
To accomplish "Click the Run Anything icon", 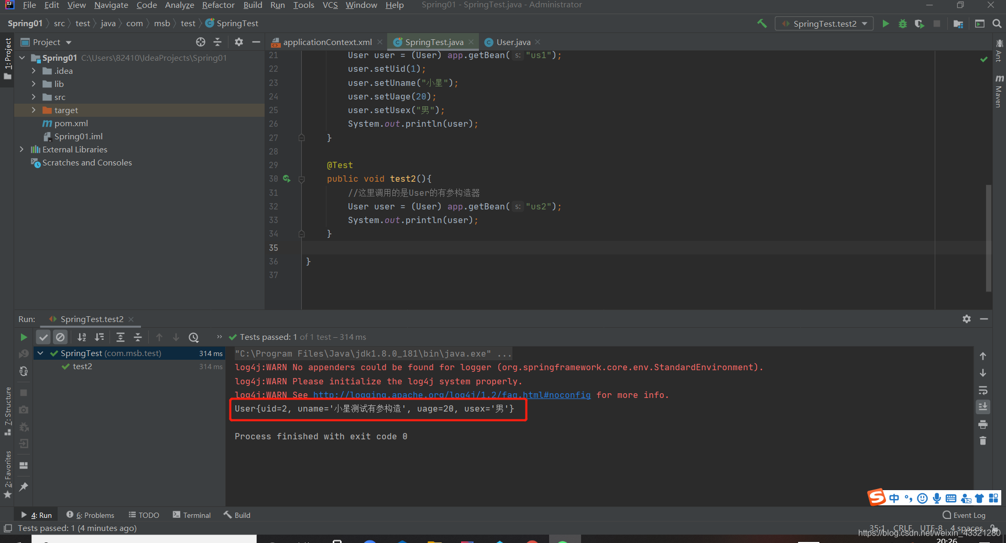I will 980,24.
